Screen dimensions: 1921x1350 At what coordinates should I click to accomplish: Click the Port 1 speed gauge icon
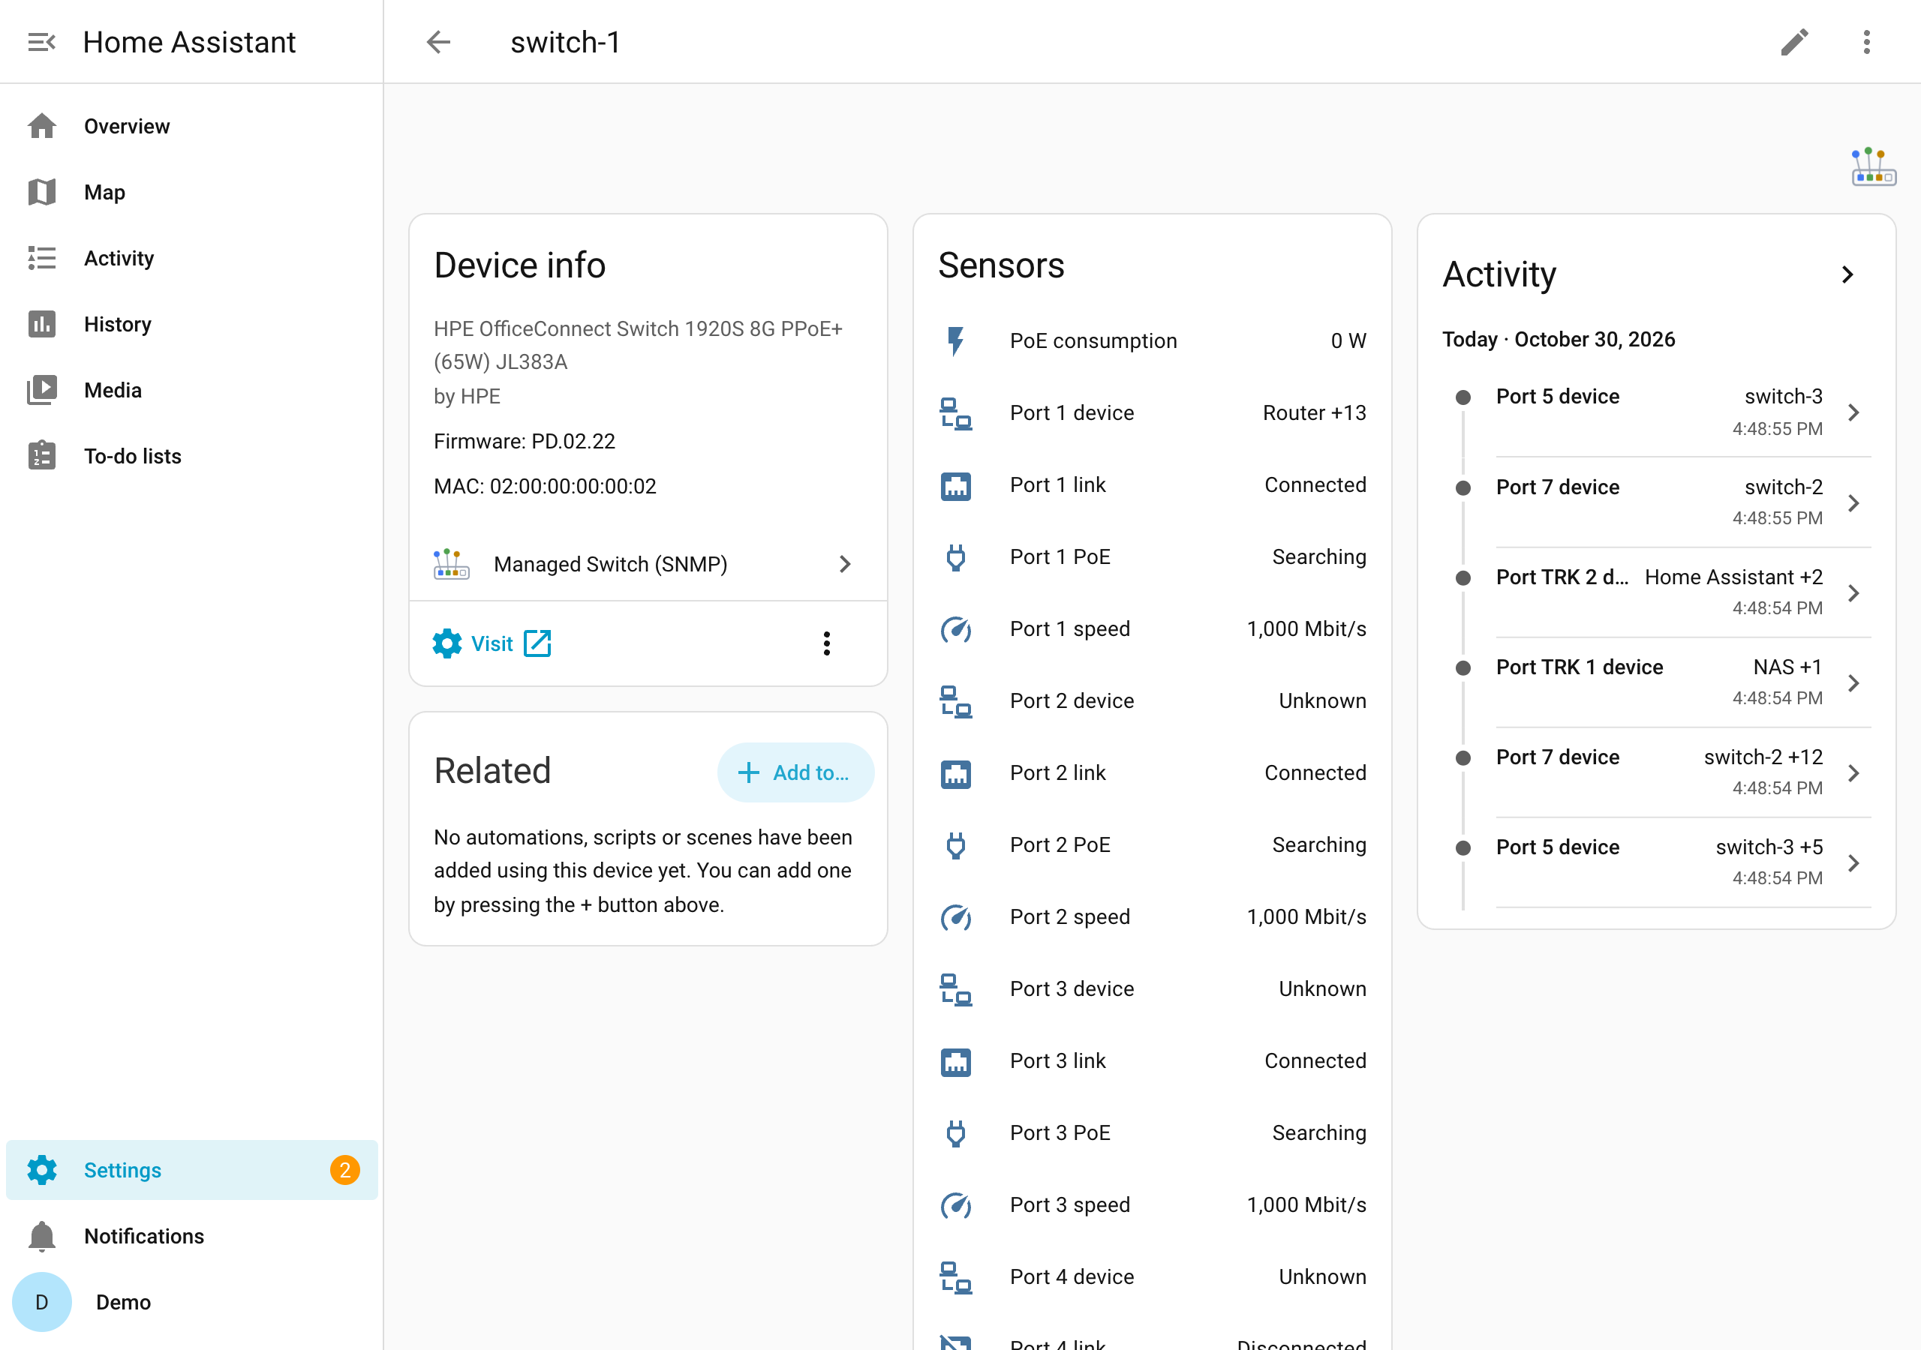(x=955, y=629)
